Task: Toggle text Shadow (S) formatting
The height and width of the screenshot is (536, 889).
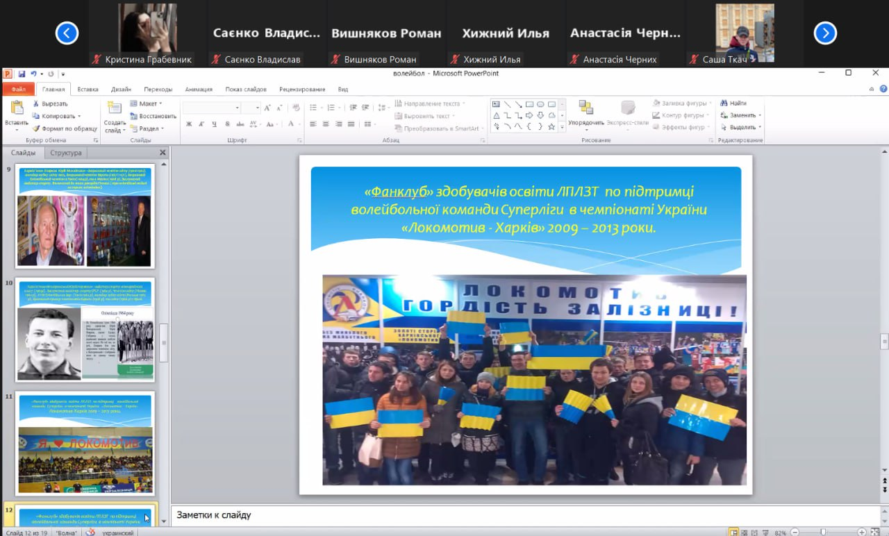Action: [227, 124]
